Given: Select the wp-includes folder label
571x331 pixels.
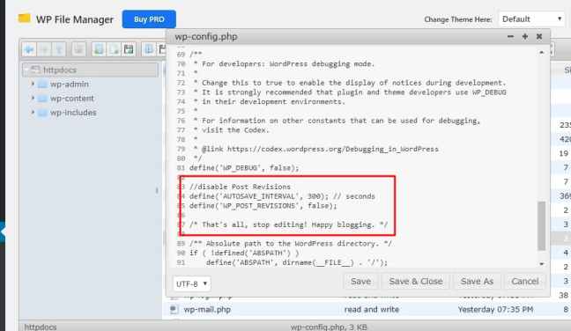Looking at the screenshot, I should [x=73, y=113].
